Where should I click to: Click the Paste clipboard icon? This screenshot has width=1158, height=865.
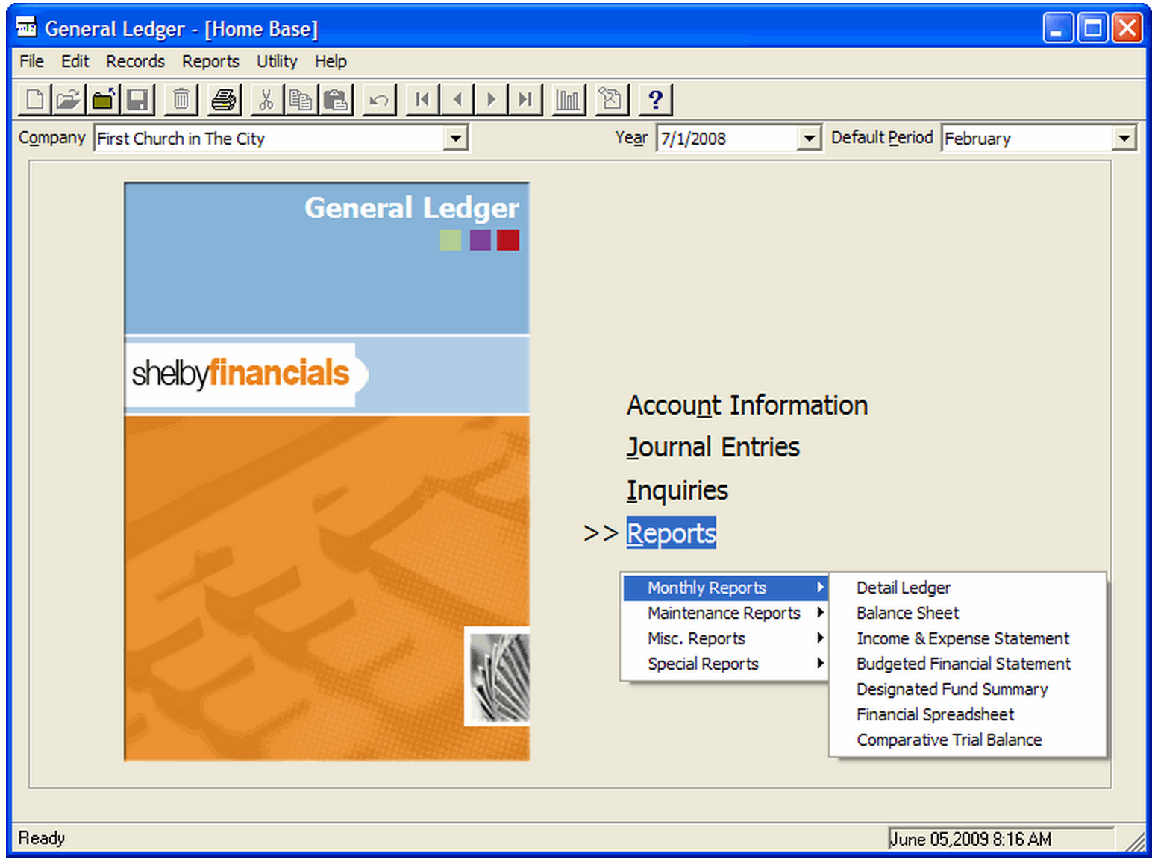click(335, 99)
